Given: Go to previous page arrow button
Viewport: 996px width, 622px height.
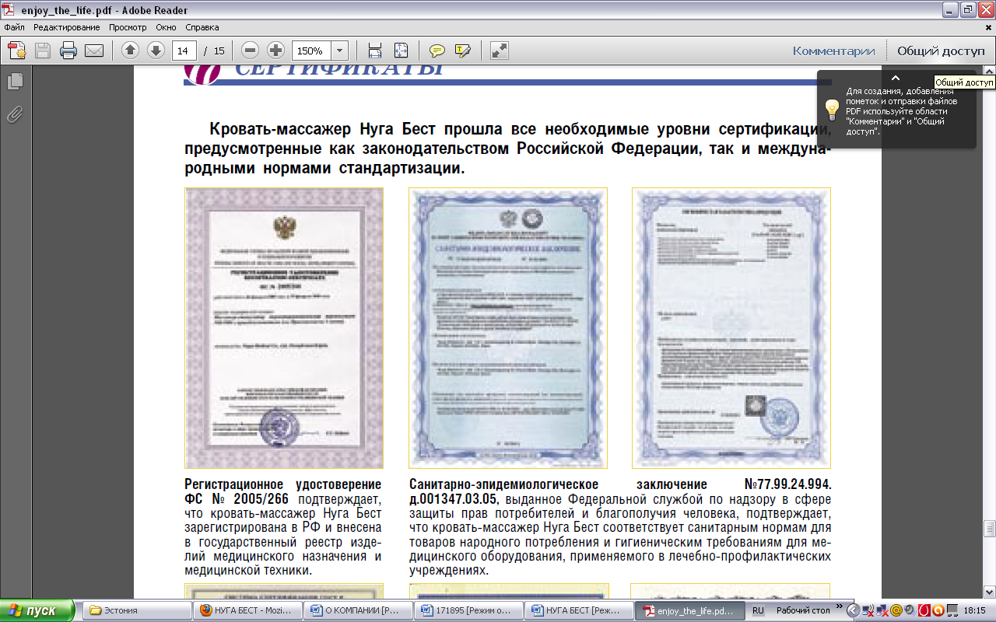Looking at the screenshot, I should click(130, 51).
